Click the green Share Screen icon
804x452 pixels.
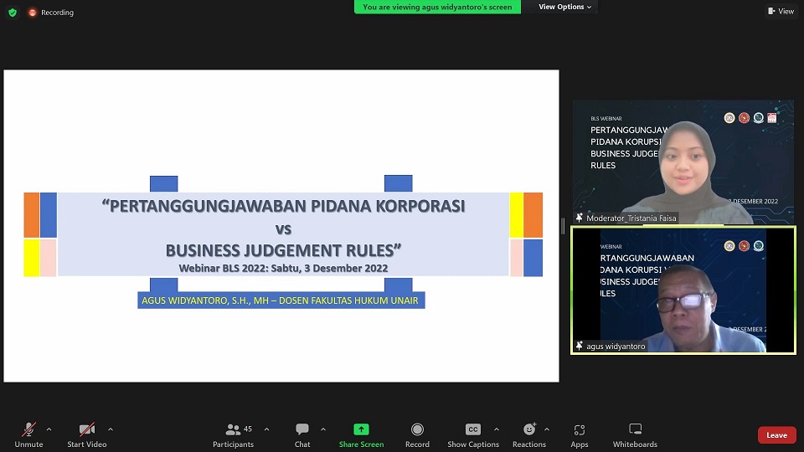(x=361, y=429)
